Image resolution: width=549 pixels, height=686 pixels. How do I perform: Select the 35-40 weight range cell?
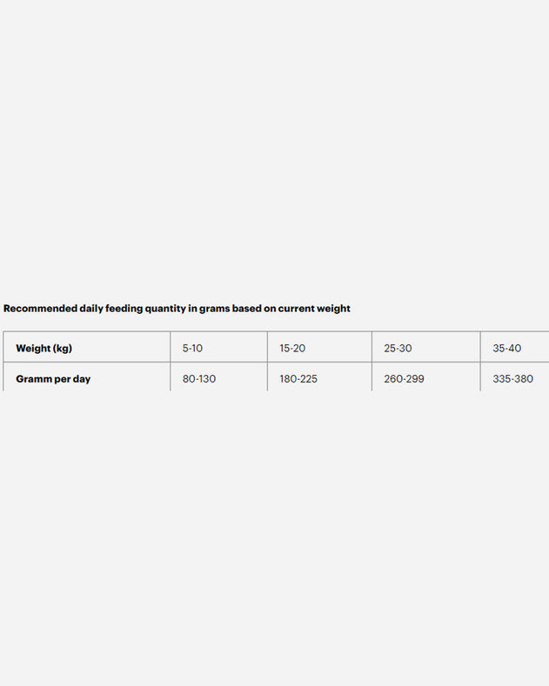tap(506, 349)
